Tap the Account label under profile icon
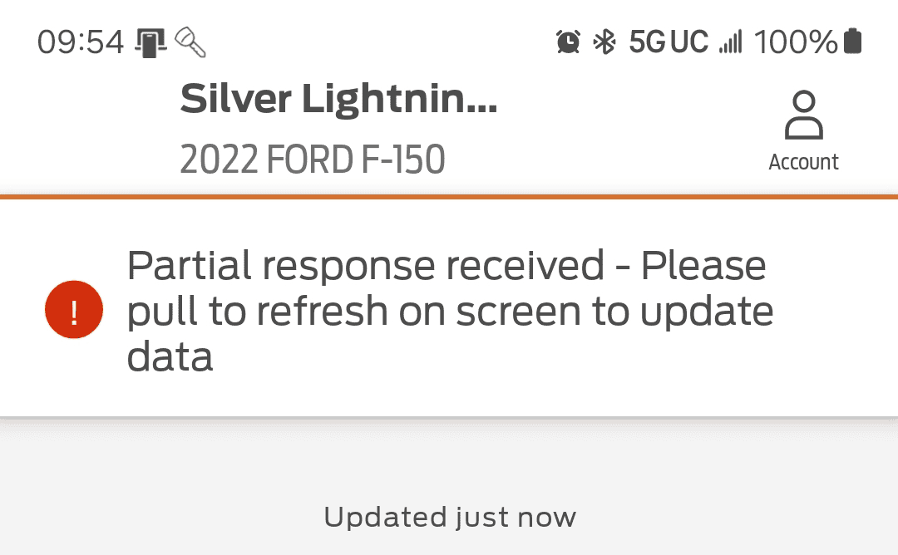Image resolution: width=898 pixels, height=555 pixels. 803,162
